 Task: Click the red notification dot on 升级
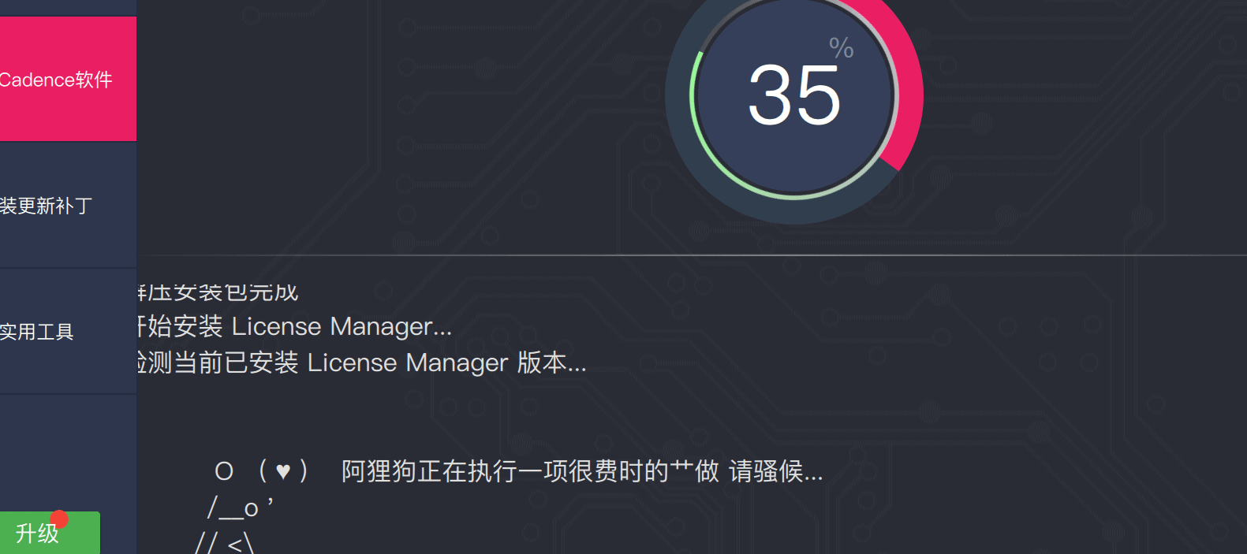(59, 519)
